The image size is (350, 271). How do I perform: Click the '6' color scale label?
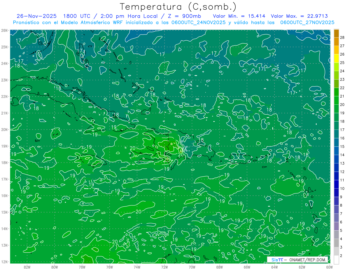pos(341,222)
